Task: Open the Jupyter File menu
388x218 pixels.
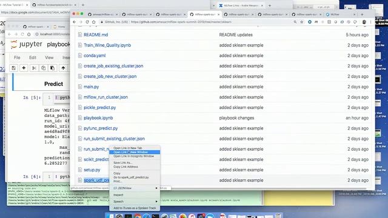Action: 17,58
